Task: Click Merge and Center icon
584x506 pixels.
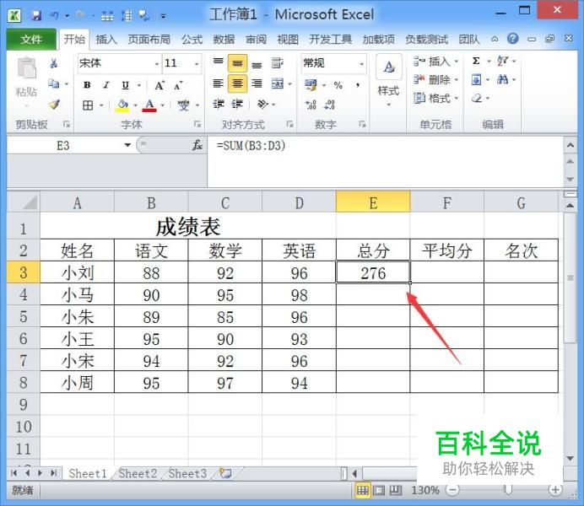Action: [278, 83]
